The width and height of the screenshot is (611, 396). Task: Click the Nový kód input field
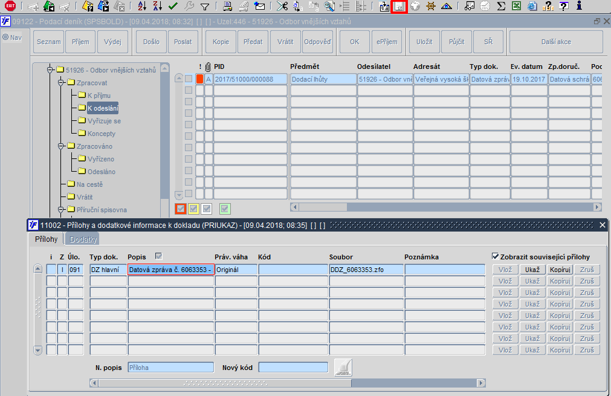pos(293,367)
